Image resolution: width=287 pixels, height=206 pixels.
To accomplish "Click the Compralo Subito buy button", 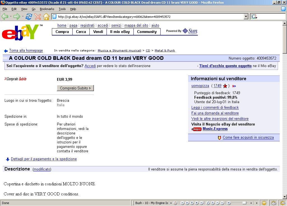I will 75,88.
